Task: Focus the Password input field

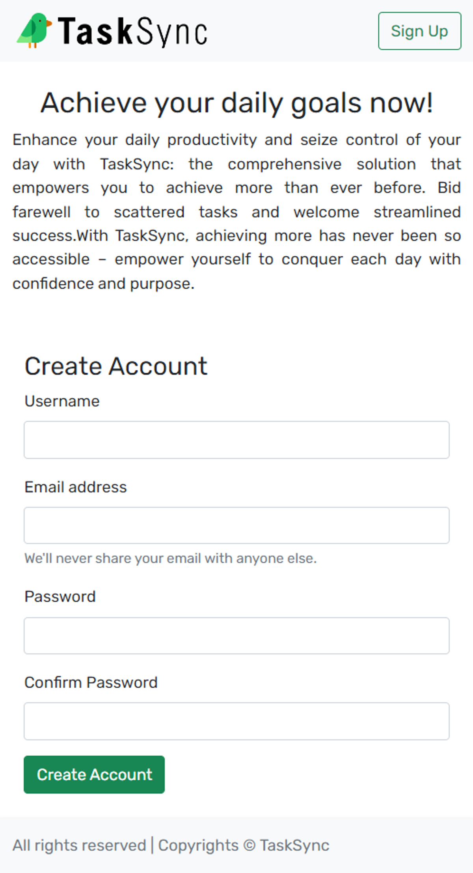Action: 236,636
